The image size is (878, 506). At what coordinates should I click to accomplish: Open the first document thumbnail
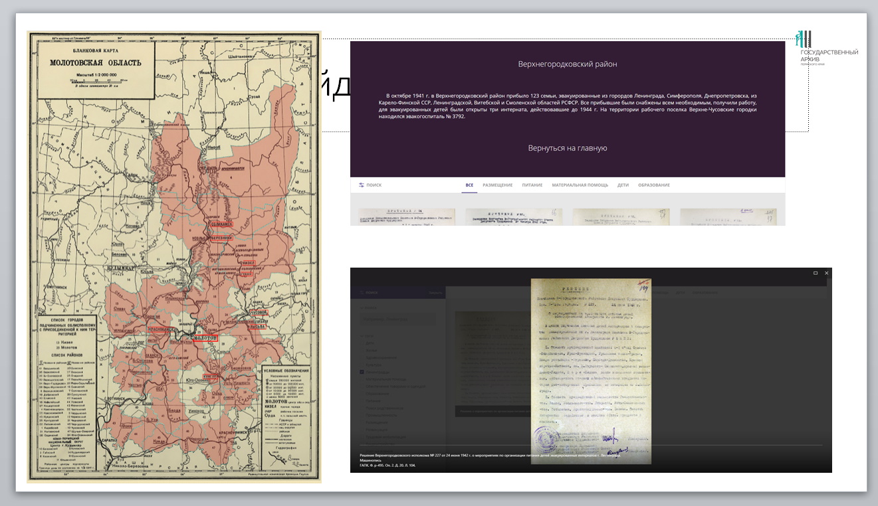click(407, 217)
